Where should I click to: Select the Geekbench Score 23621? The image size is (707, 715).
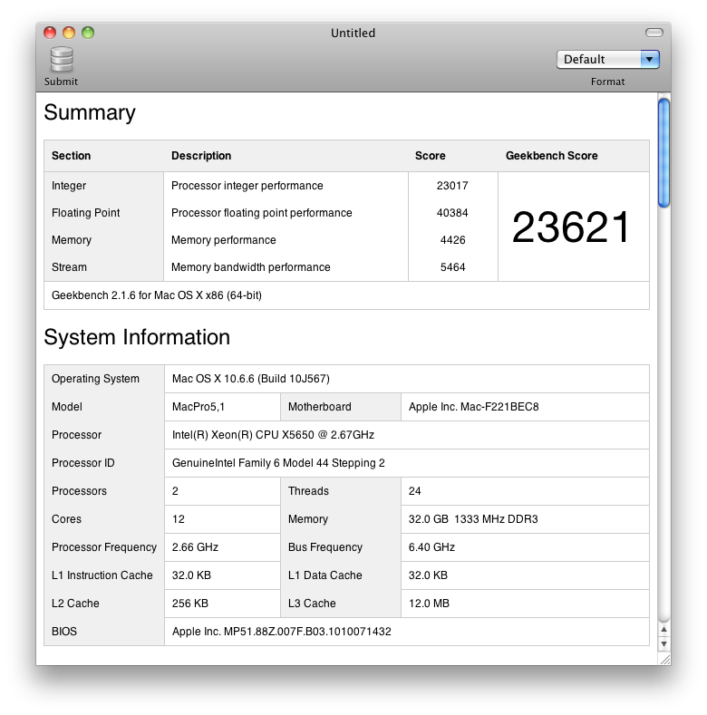pyautogui.click(x=571, y=227)
